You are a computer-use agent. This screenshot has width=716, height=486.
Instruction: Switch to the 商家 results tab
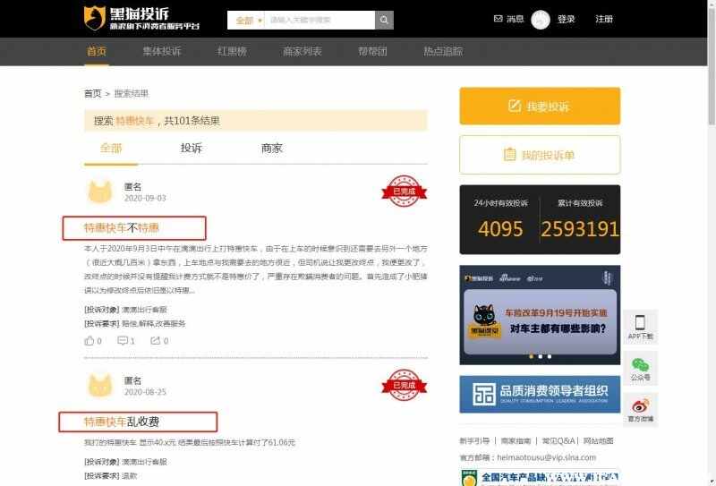pos(272,149)
